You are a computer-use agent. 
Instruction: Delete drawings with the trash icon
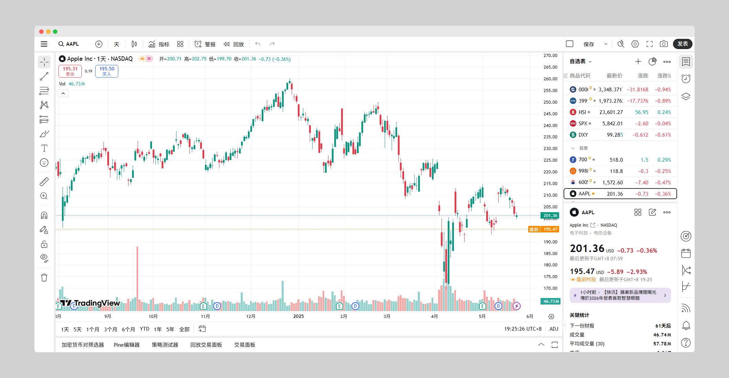coord(44,277)
